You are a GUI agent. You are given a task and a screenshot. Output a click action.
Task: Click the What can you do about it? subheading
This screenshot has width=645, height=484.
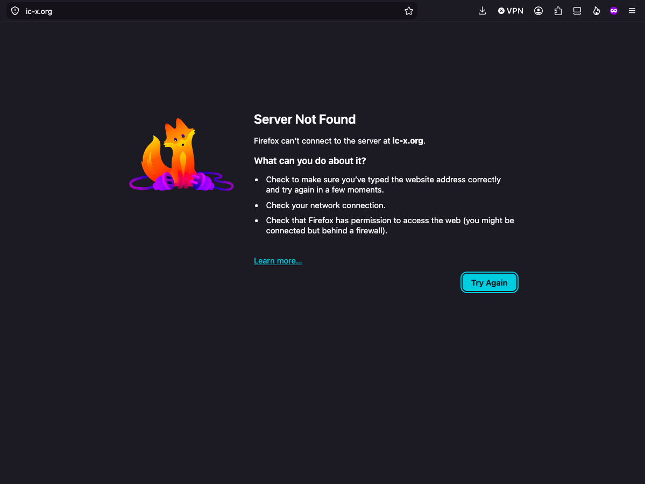click(310, 161)
